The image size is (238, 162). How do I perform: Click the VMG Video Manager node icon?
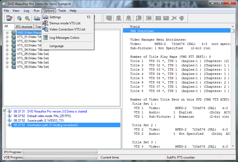tap(14, 33)
